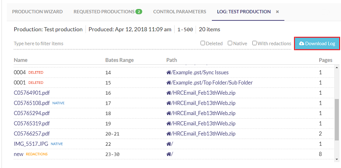Open the C05766257.pdf file link
341x168 pixels.
[x=32, y=134]
